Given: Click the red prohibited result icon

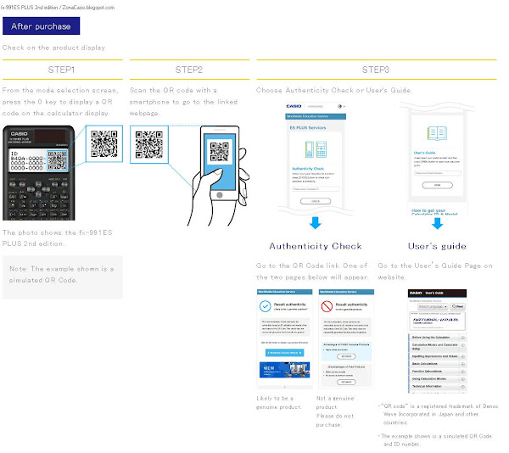Looking at the screenshot, I should point(327,306).
